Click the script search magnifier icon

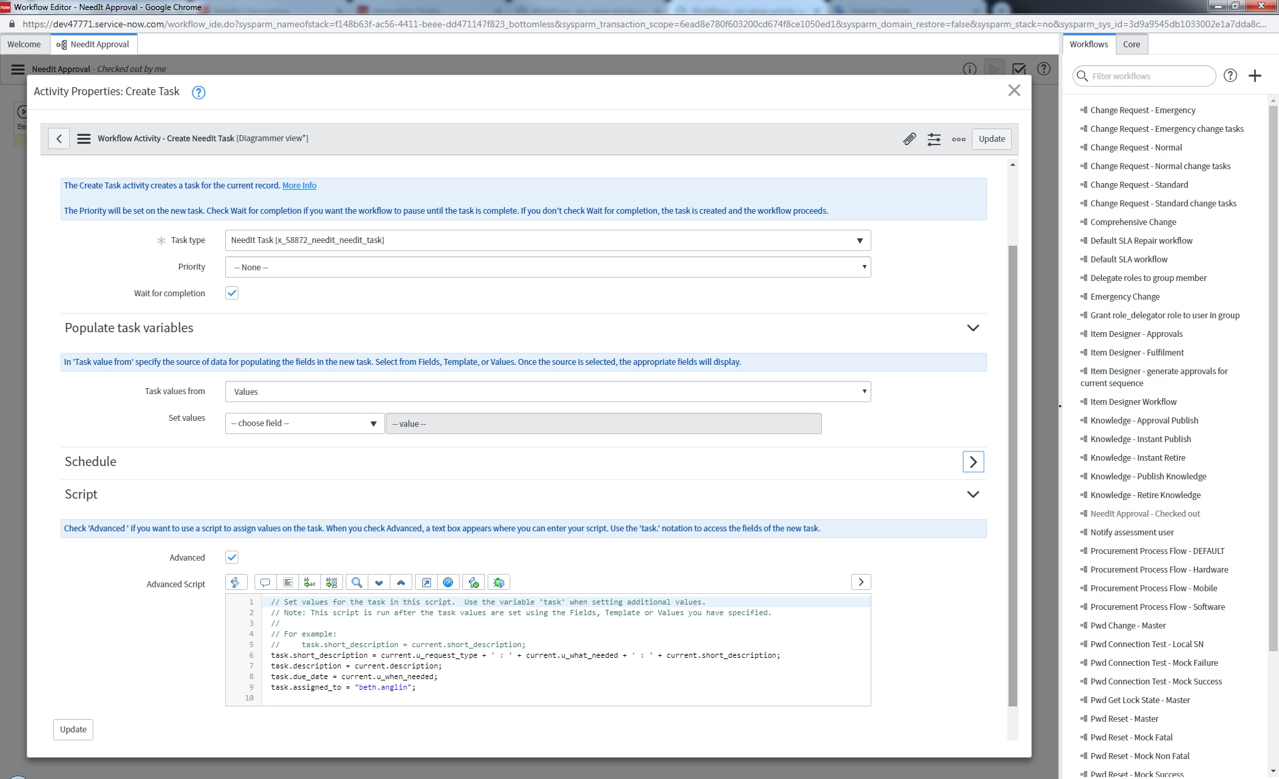(x=357, y=583)
